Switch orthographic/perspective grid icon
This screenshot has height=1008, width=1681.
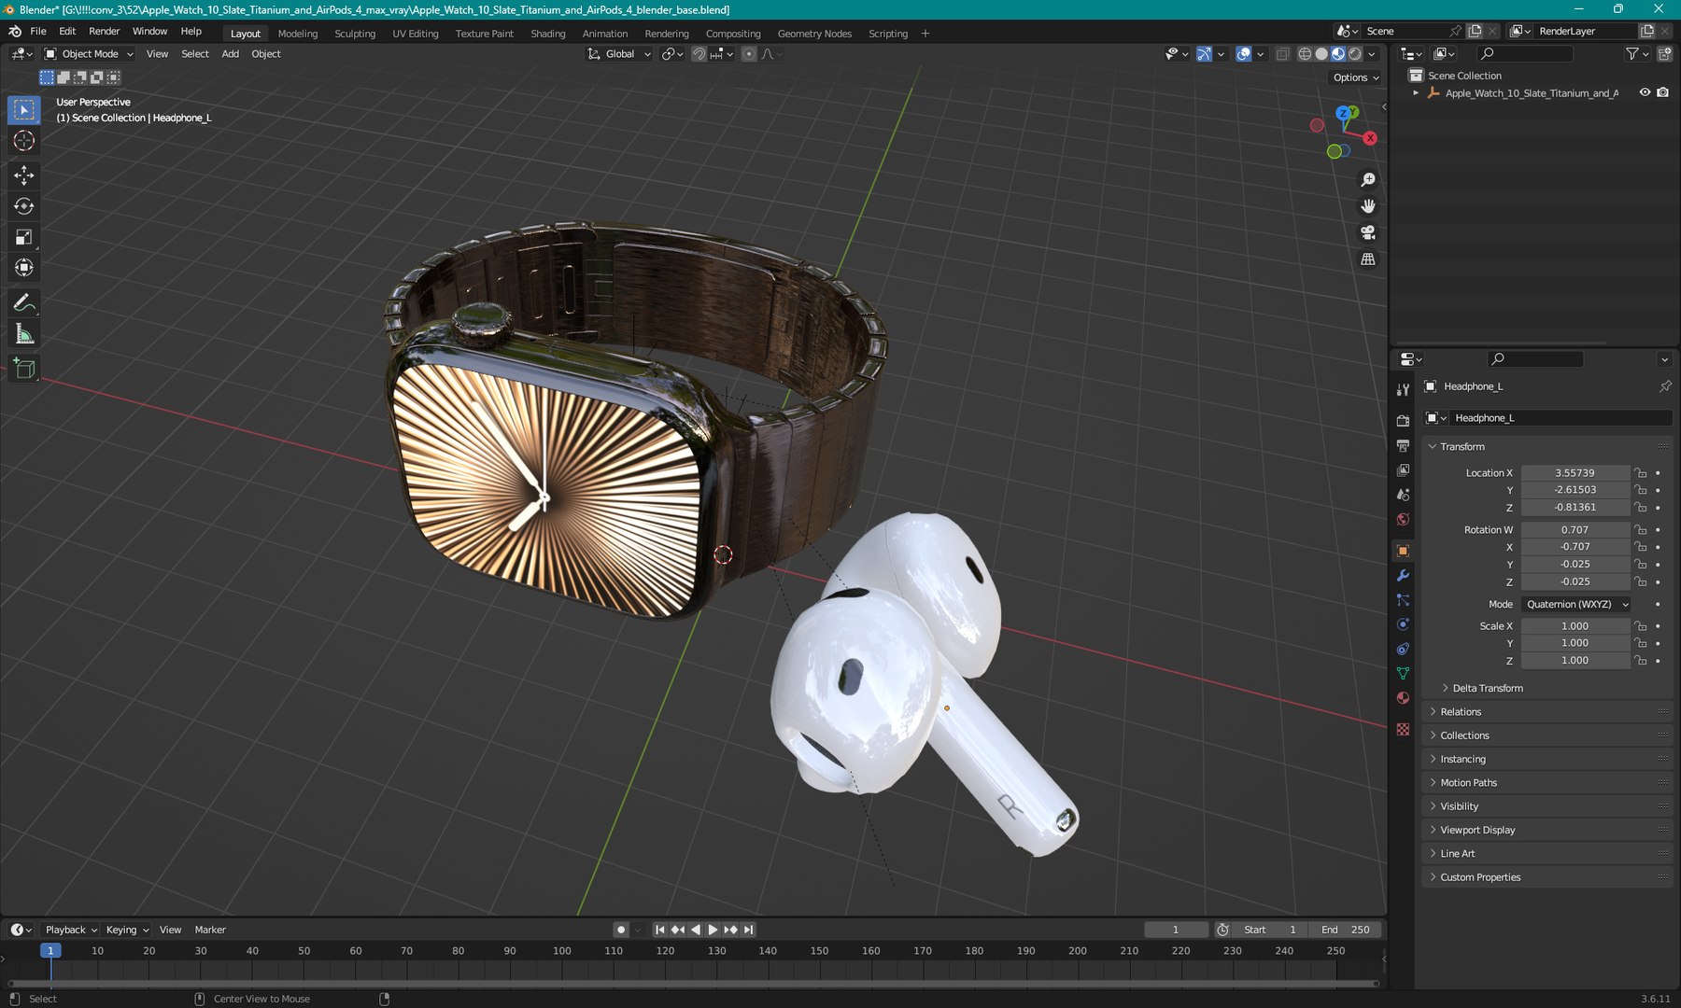click(1368, 259)
